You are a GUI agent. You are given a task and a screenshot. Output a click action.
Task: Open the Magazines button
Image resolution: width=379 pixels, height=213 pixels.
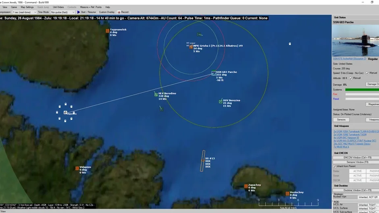(372, 104)
